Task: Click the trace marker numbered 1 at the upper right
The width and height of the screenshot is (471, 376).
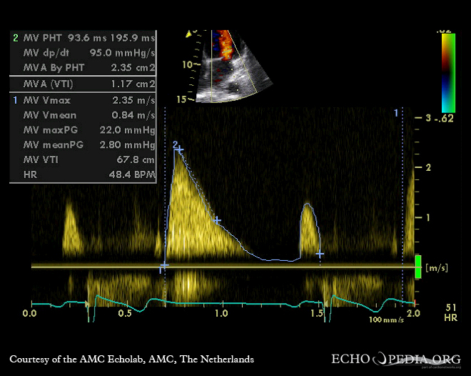Action: 396,113
